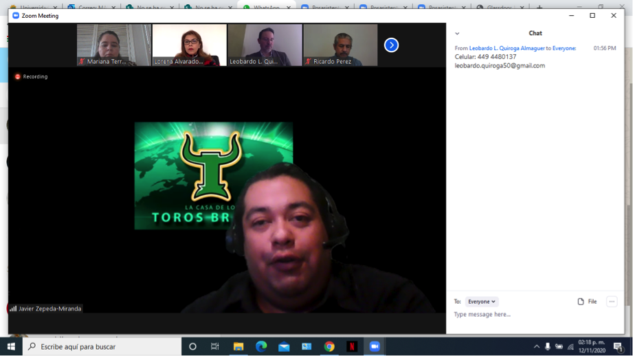Viewport: 633px width, 356px height.
Task: Click the Celular: 449 4480137 text
Action: coord(485,57)
